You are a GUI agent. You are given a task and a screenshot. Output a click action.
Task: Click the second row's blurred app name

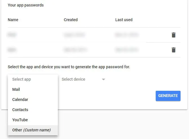coord(12,50)
